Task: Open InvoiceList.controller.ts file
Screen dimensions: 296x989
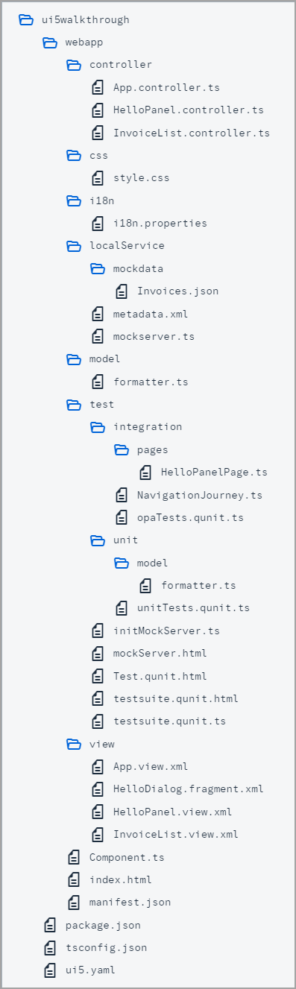Action: pos(191,133)
